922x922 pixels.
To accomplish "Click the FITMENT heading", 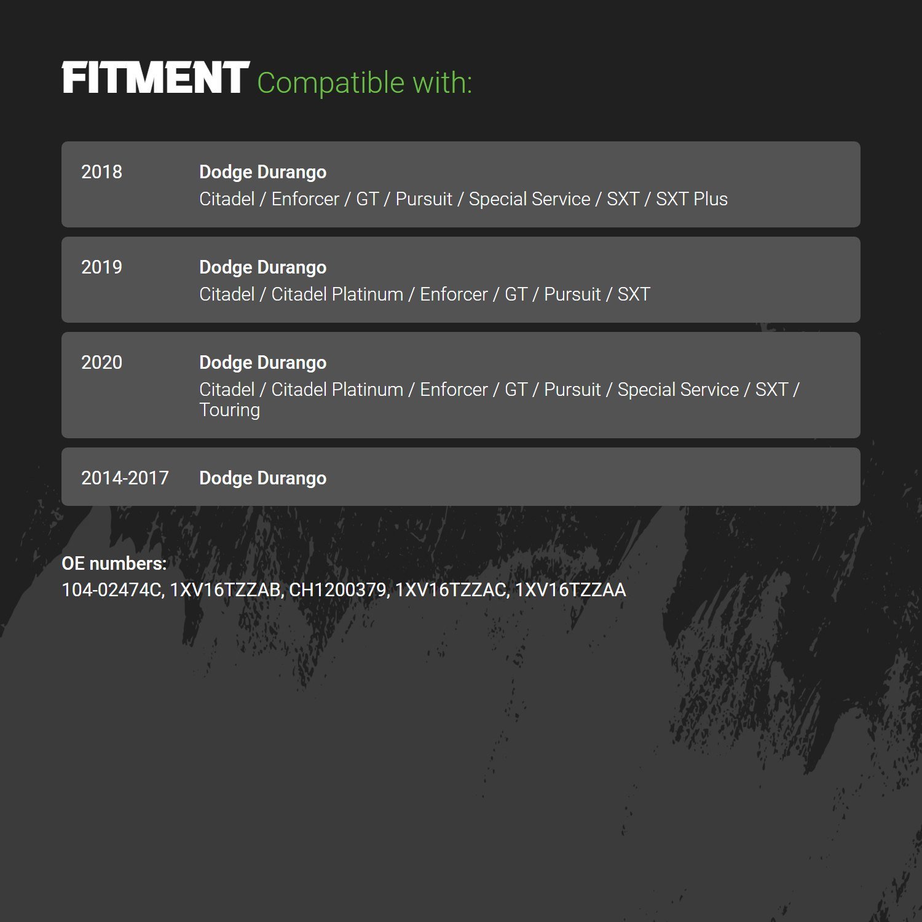I will coord(156,78).
